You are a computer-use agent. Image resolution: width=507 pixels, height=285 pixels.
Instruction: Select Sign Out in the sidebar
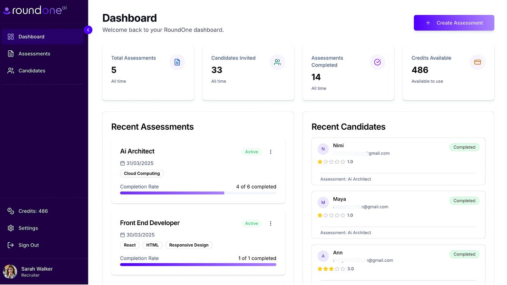(43, 245)
